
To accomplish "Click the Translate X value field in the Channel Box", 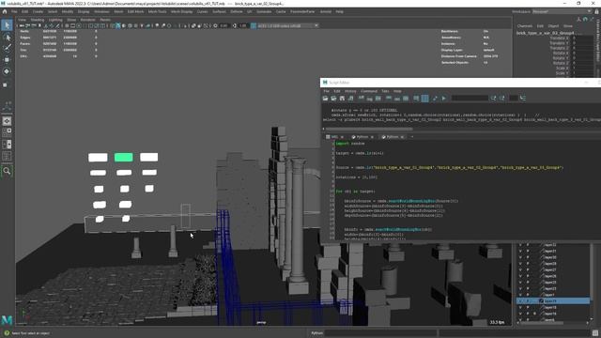I will pos(582,38).
